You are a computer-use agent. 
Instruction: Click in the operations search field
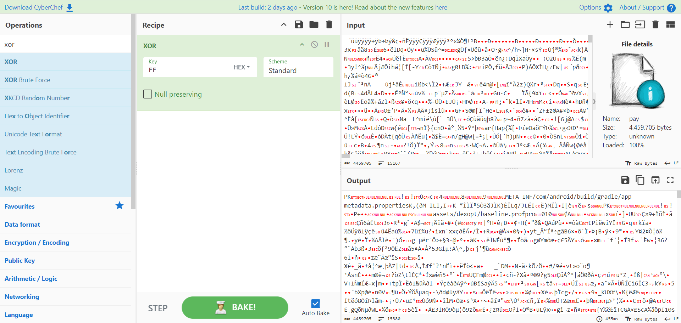tap(66, 45)
